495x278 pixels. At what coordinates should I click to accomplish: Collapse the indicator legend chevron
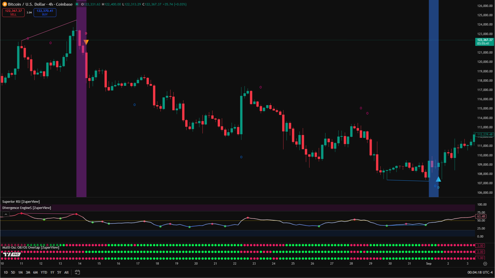click(6, 214)
